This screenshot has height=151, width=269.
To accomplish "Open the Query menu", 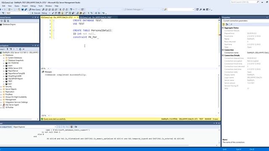I will (17, 6).
